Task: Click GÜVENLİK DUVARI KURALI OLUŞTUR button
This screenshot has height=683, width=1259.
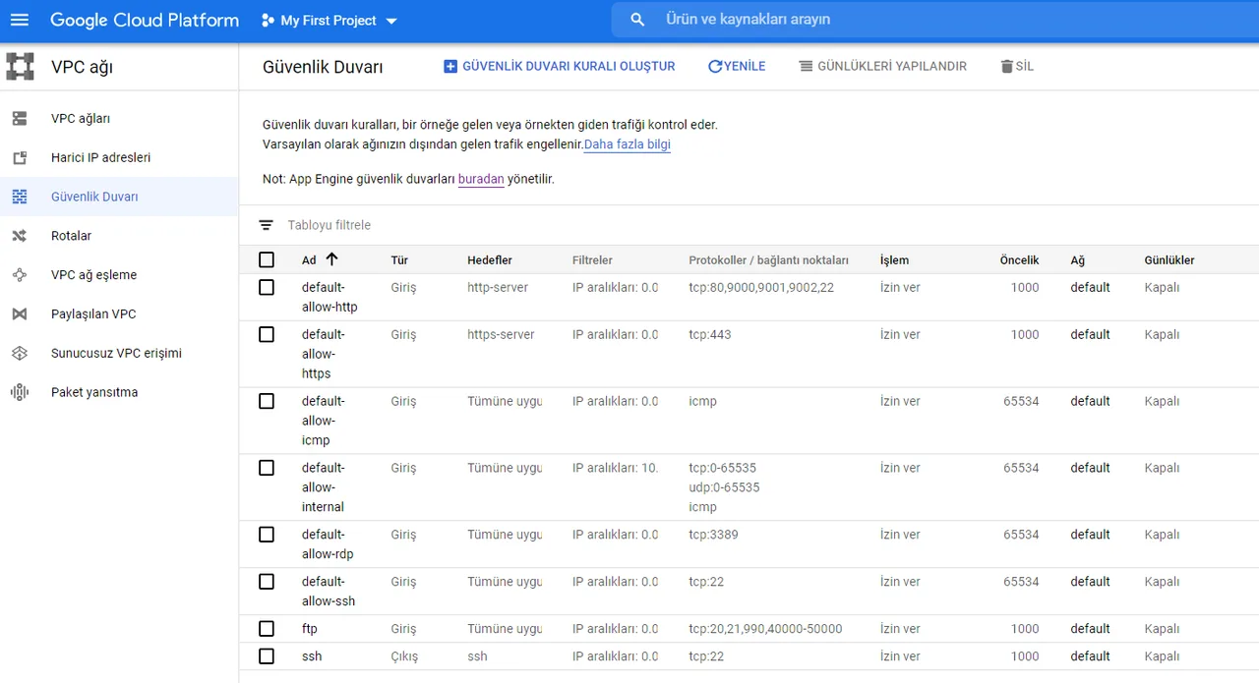Action: (560, 66)
